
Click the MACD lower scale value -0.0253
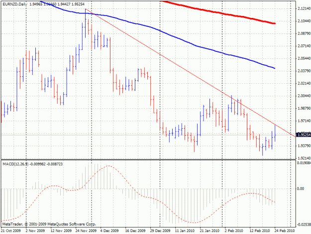point(304,225)
